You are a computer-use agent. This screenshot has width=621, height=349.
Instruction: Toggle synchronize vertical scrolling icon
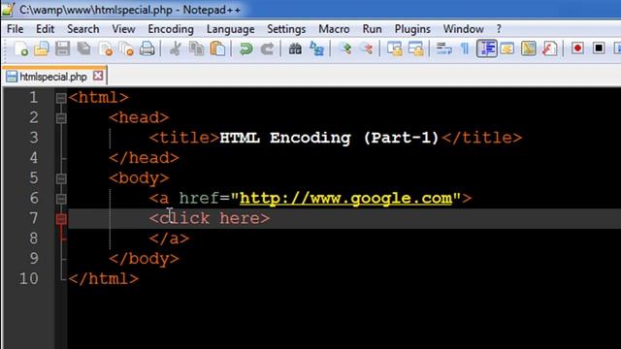click(395, 48)
